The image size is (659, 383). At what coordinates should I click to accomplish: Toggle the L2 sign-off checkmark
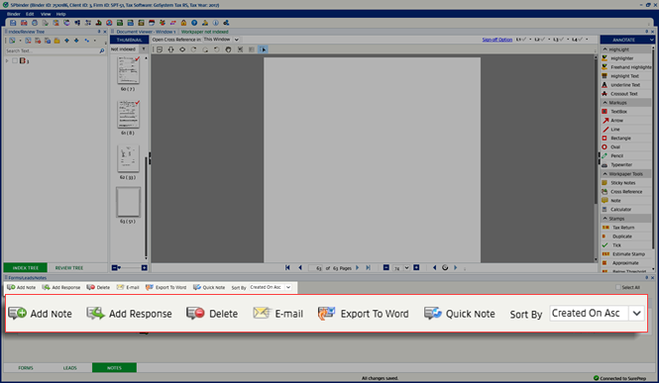click(540, 40)
